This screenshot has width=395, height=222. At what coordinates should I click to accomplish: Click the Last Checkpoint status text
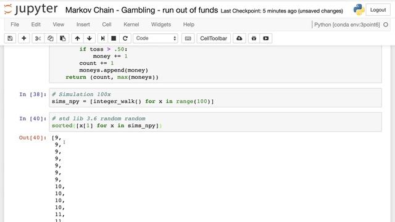[x=281, y=11]
